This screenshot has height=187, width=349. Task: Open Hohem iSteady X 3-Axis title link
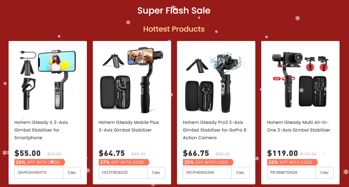pos(41,130)
